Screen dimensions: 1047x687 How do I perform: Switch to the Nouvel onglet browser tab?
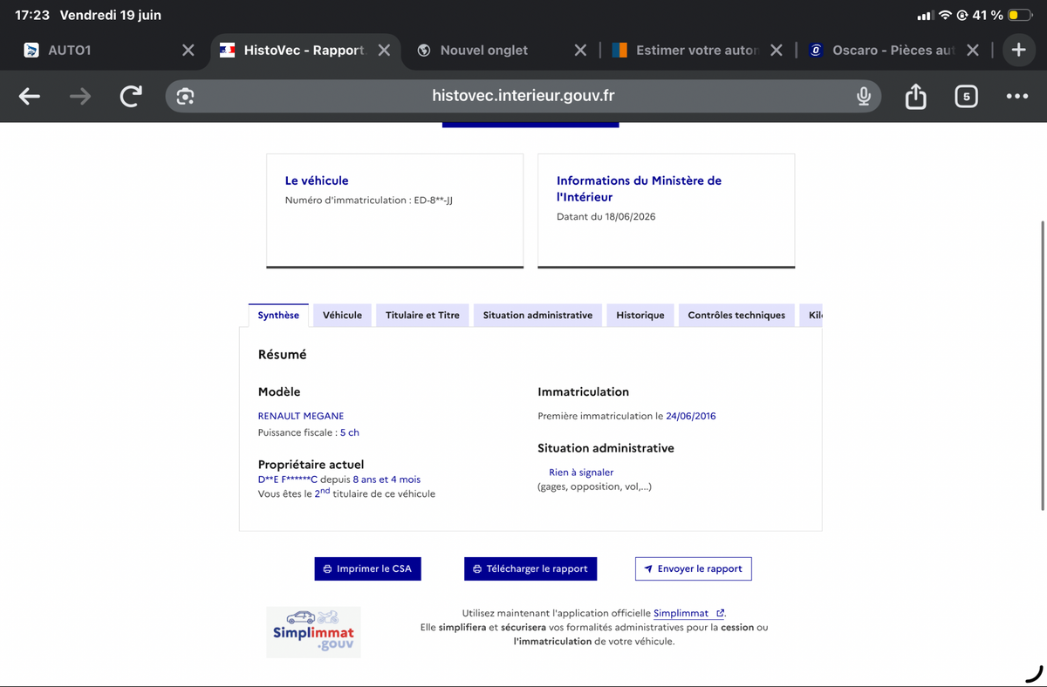(484, 51)
